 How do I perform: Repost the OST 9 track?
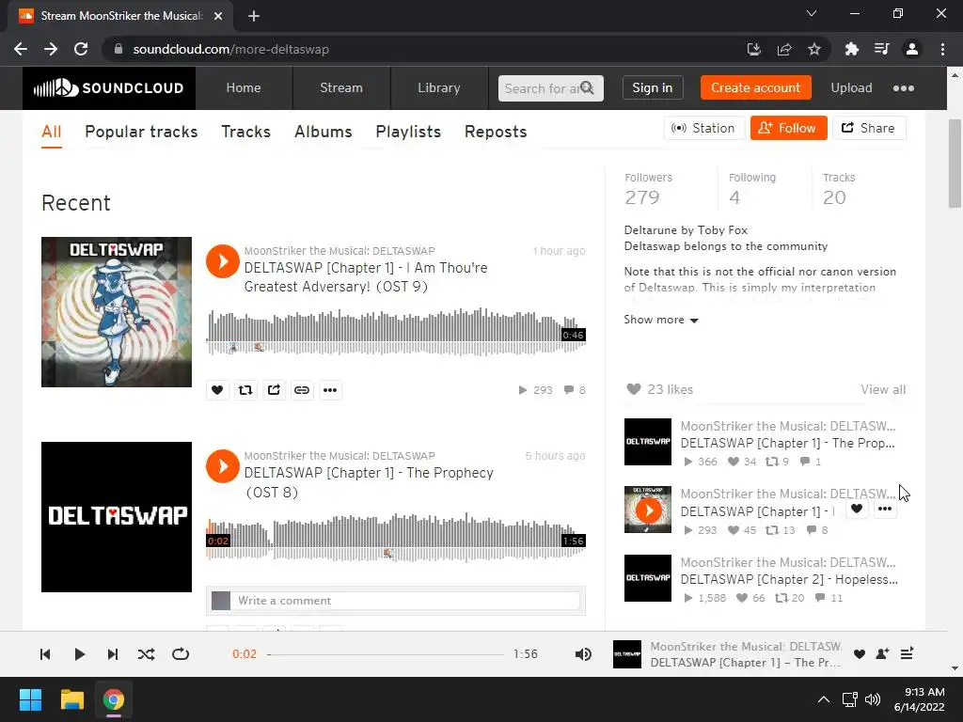(245, 390)
